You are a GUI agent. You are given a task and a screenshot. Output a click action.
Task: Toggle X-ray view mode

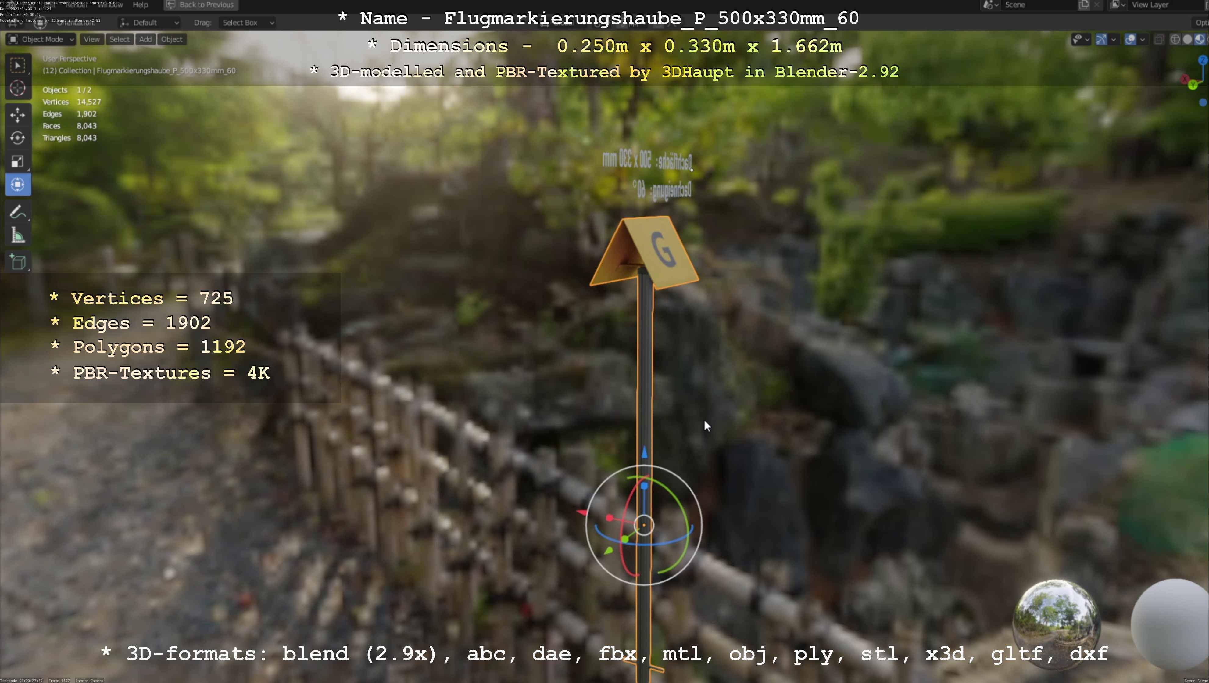coord(1159,39)
